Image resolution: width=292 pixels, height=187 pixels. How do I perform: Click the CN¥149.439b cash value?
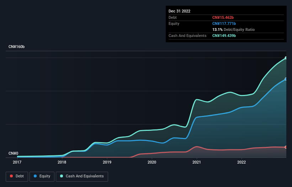224,36
